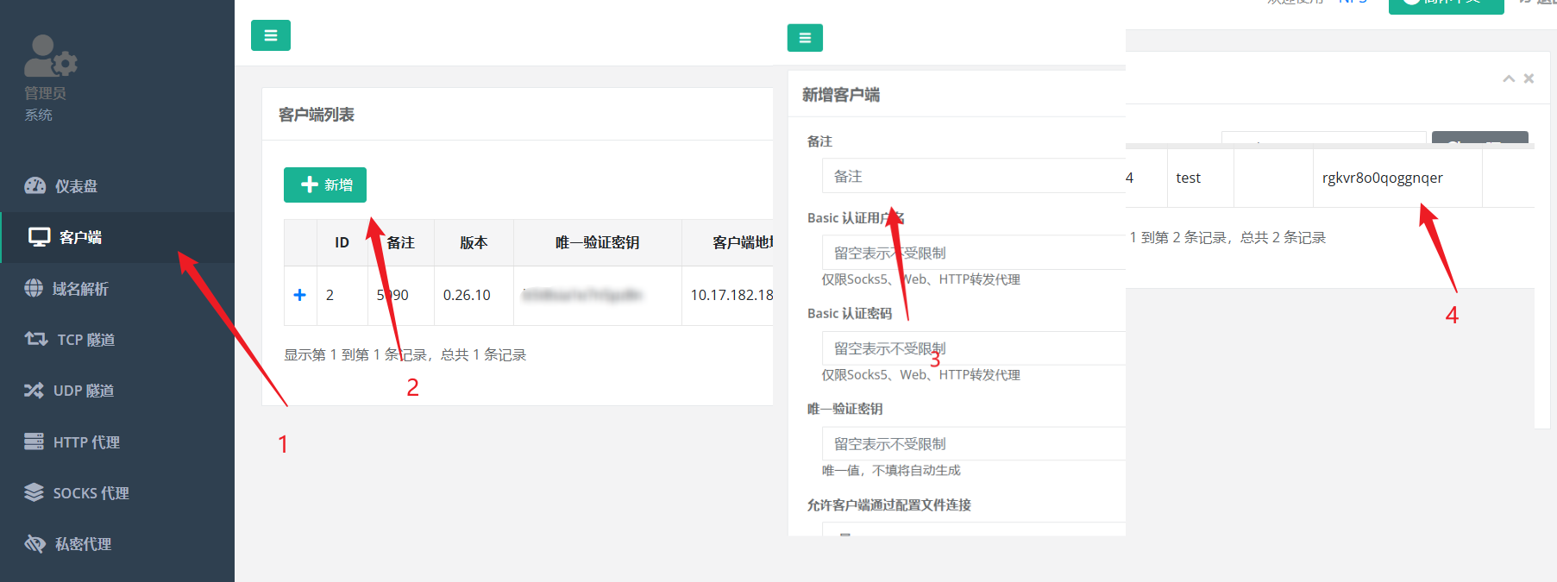The height and width of the screenshot is (582, 1557).
Task: Collapse the panel using the up chevron
Action: (1509, 78)
